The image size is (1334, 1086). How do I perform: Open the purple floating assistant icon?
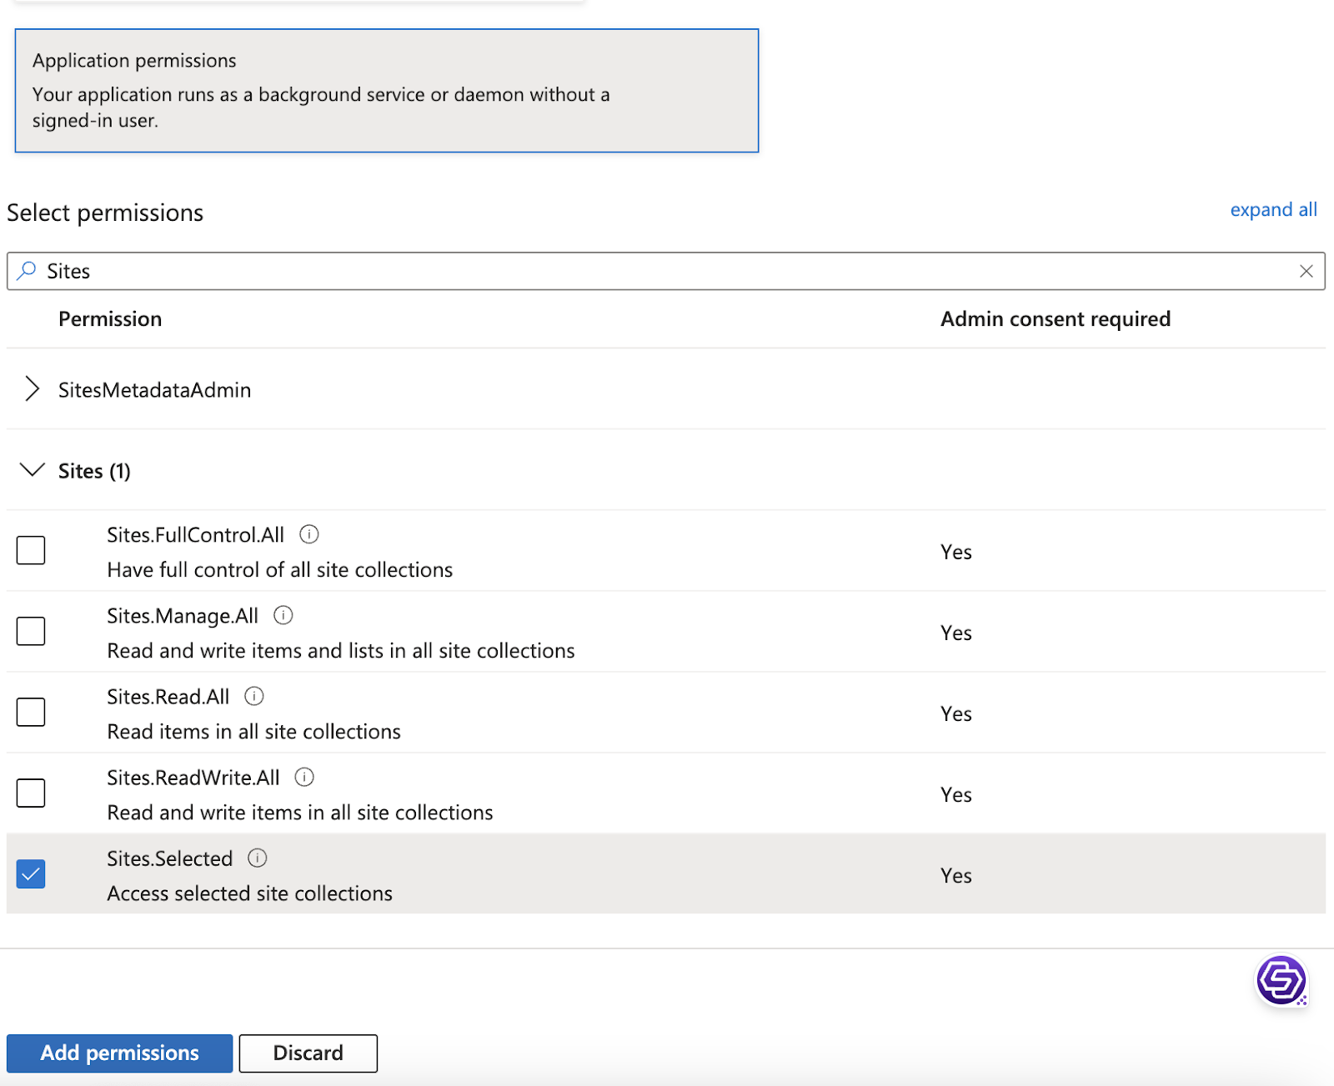click(x=1281, y=980)
